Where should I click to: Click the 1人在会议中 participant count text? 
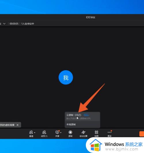coord(28,24)
